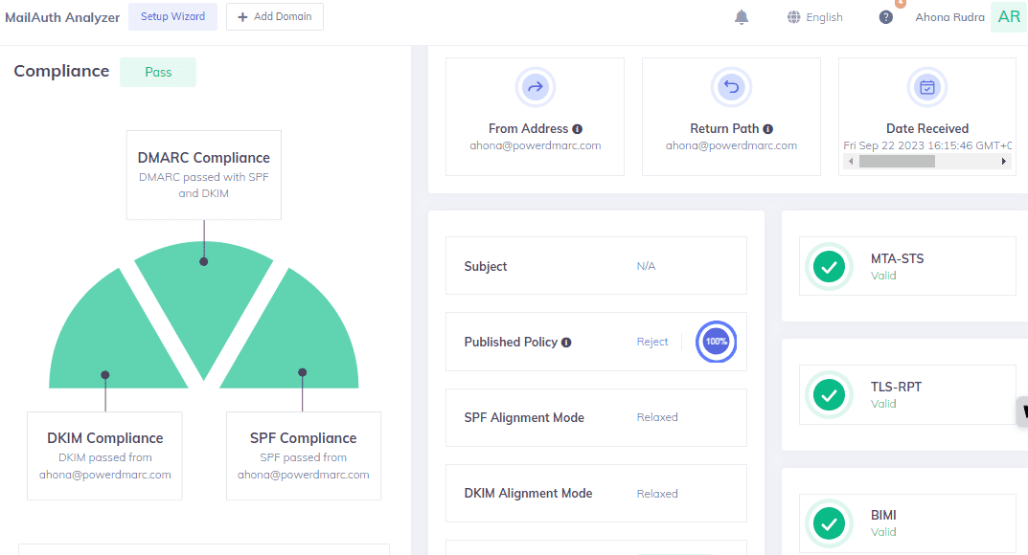Click the BIMI valid checkmark icon

829,522
